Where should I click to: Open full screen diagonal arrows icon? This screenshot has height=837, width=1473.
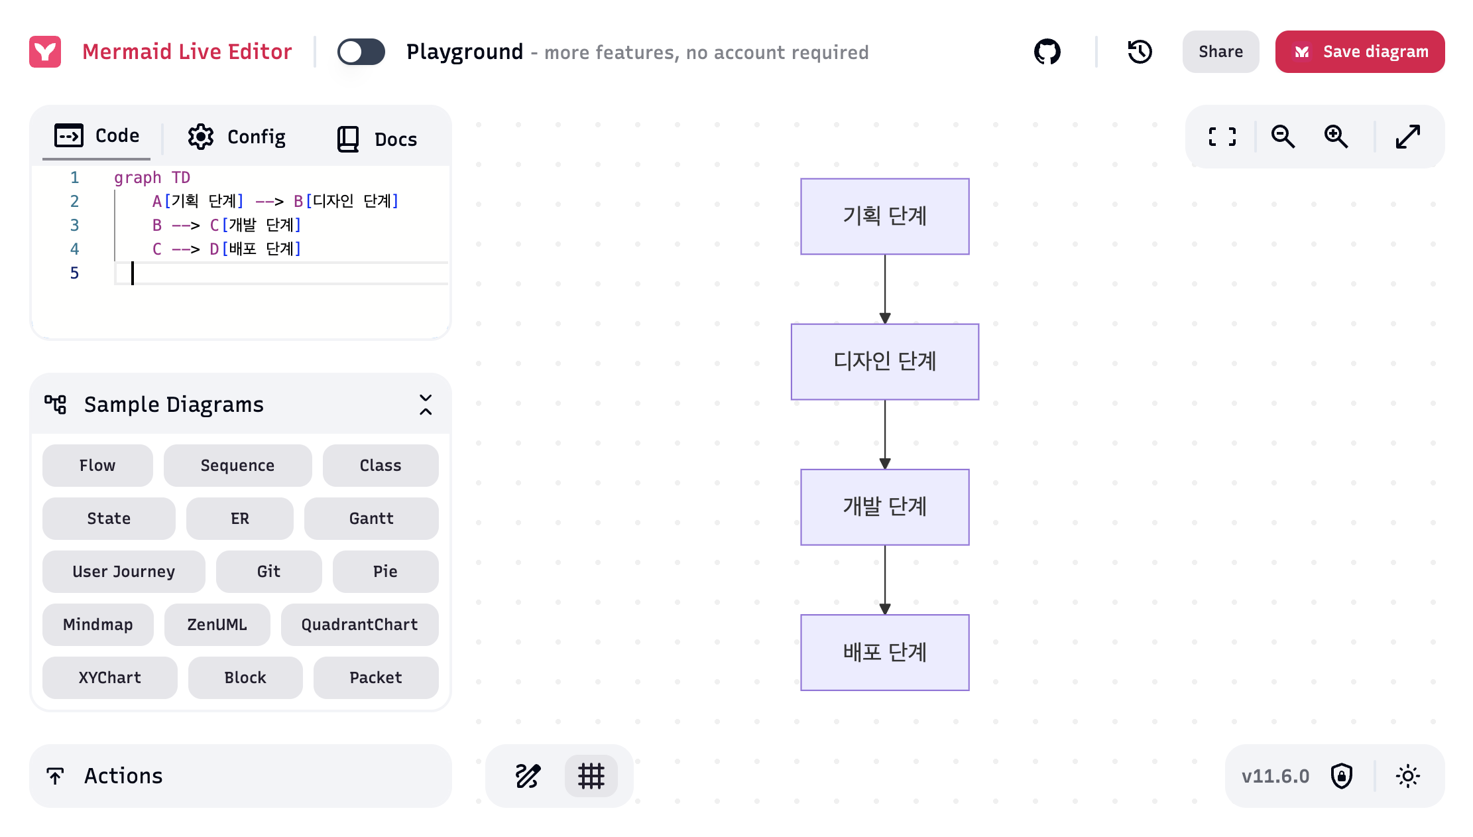coord(1407,137)
